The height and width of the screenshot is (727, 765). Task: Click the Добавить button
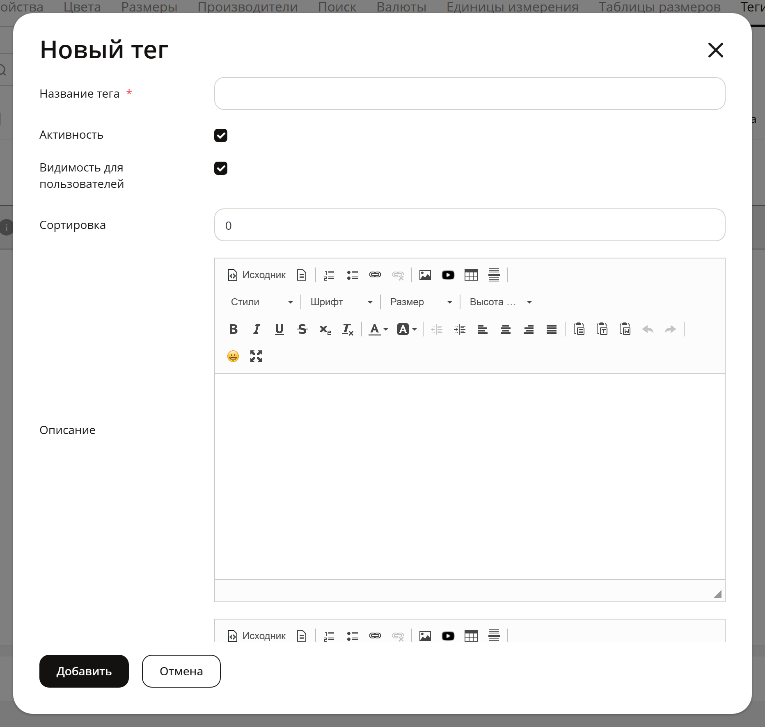[84, 671]
